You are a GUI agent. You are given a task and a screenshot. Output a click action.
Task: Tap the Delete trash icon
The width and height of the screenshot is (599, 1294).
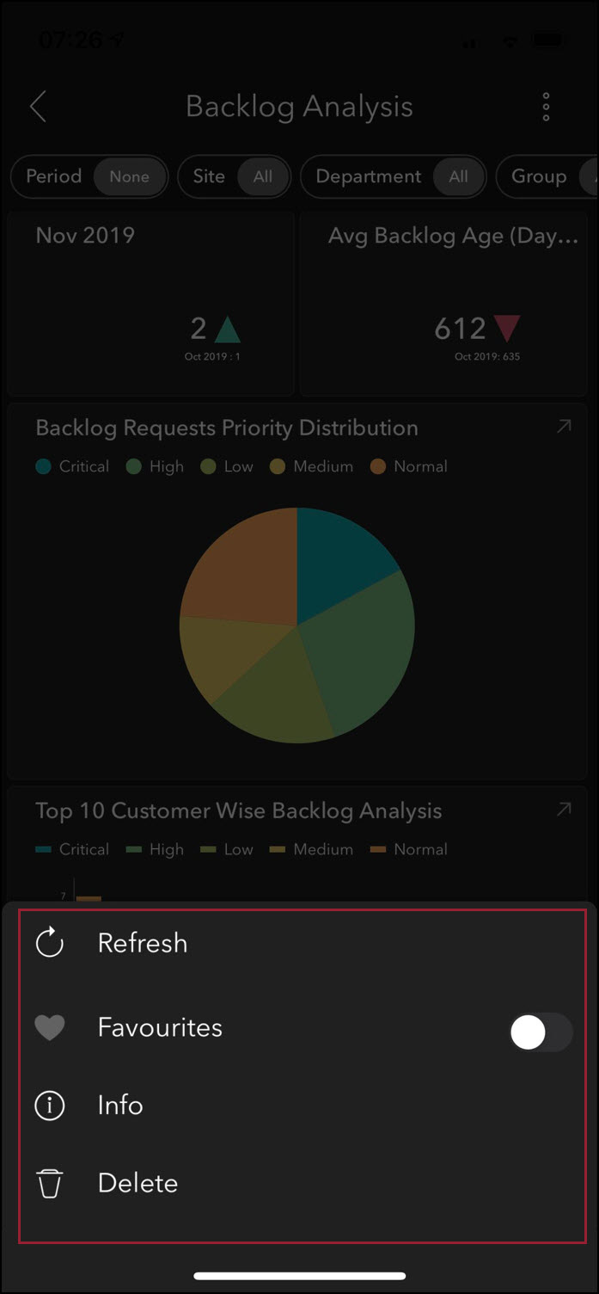(50, 1184)
